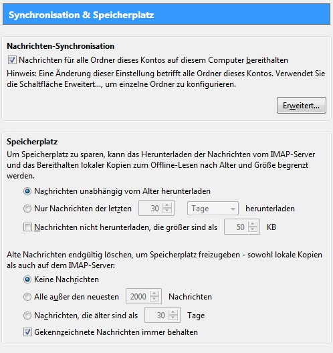Decrease the letzten 30 value with down arrow
Image resolution: width=333 pixels, height=353 pixels.
[x=167, y=211]
